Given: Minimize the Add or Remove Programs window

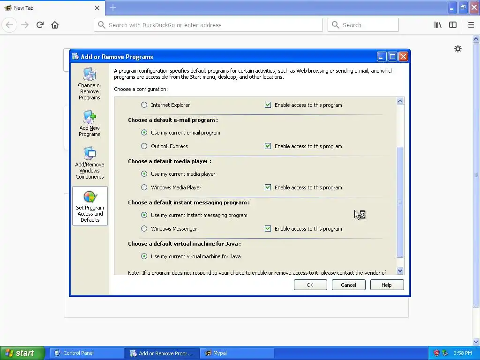Looking at the screenshot, I should click(x=381, y=57).
